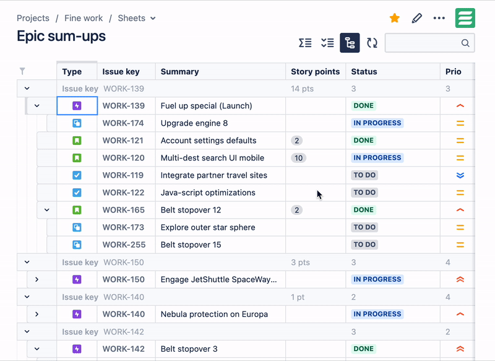This screenshot has height=361, width=495.
Task: Collapse the WORK-142 Belt stopover 3 row
Action: [x=37, y=349]
